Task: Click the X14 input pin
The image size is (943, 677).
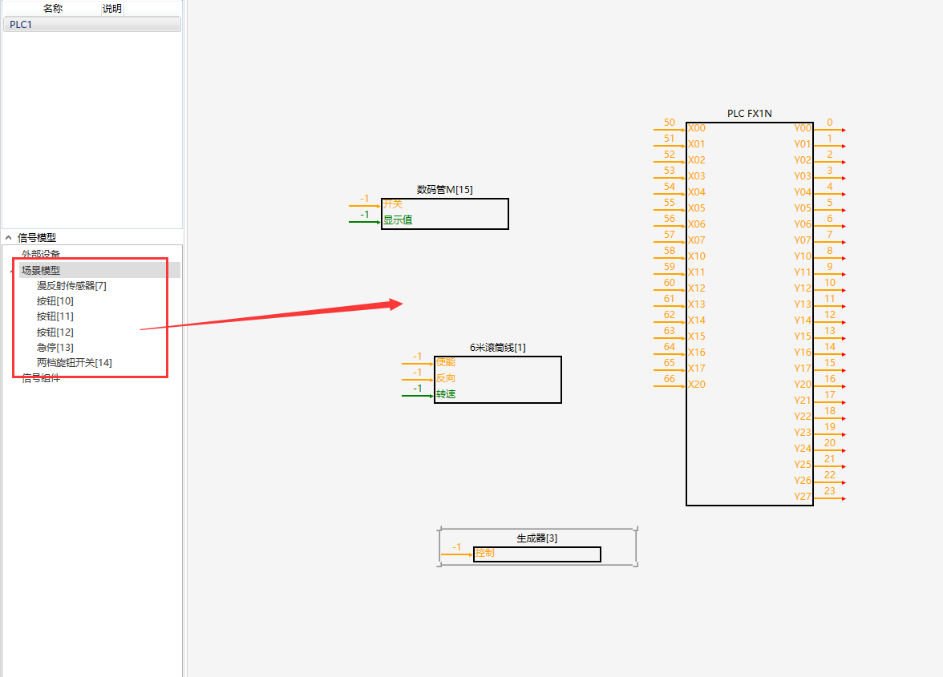Action: pyautogui.click(x=697, y=320)
